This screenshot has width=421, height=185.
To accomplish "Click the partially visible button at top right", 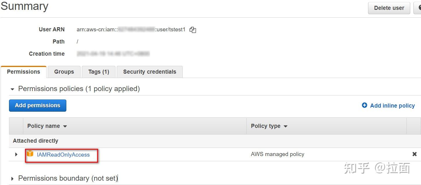I will (x=418, y=8).
